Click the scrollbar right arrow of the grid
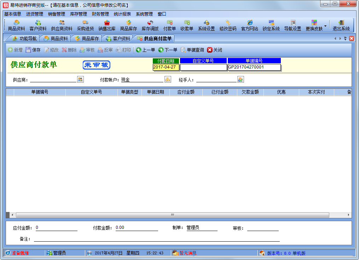This screenshot has height=260, width=359. coord(348,215)
